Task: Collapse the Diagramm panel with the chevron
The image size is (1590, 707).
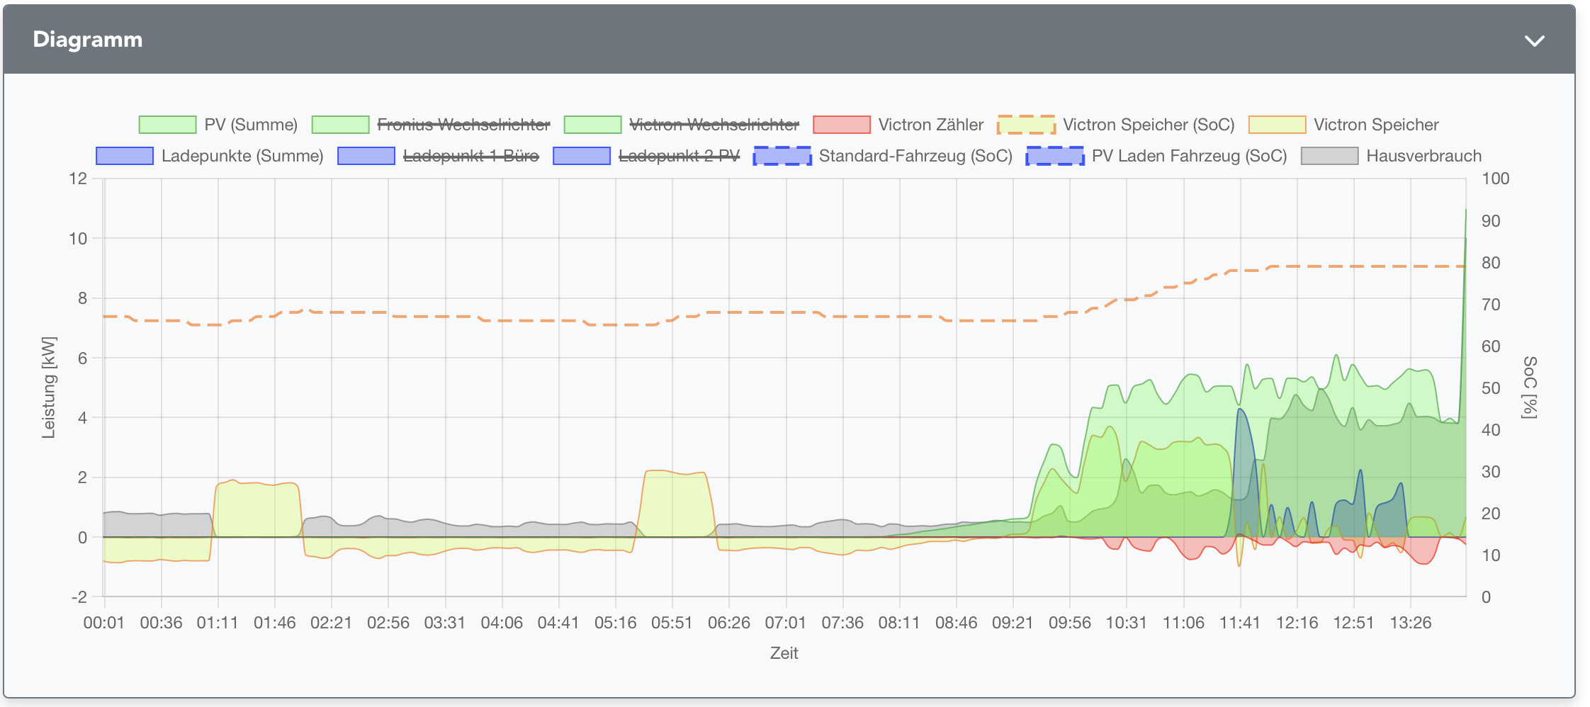Action: (1534, 41)
